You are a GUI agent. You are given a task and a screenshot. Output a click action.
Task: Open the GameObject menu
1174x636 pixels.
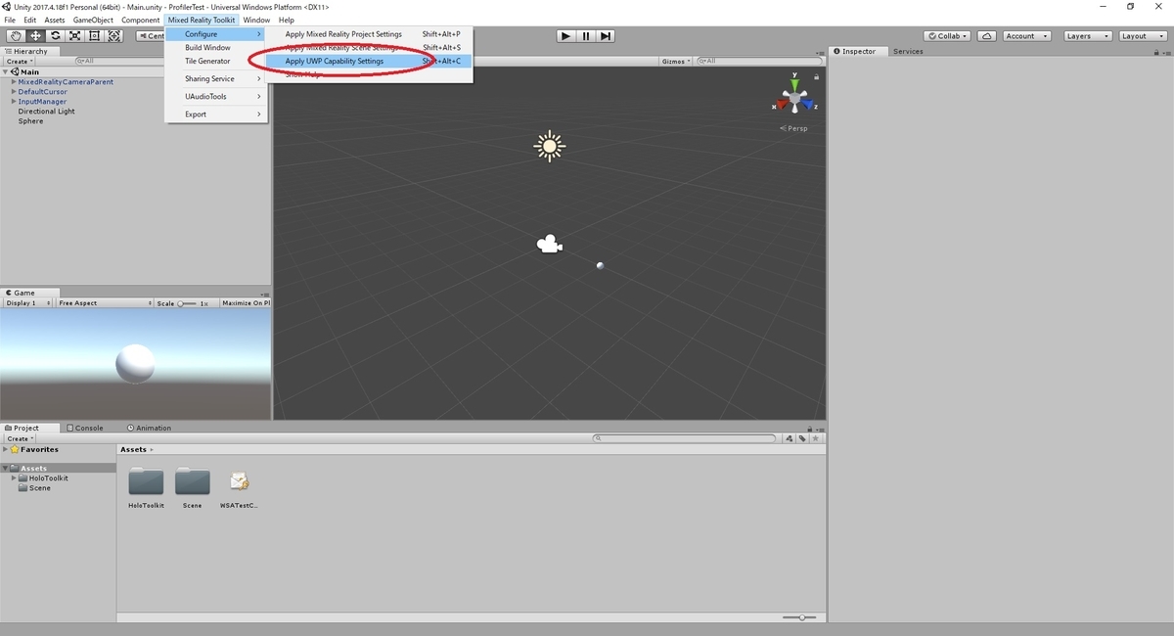point(94,20)
